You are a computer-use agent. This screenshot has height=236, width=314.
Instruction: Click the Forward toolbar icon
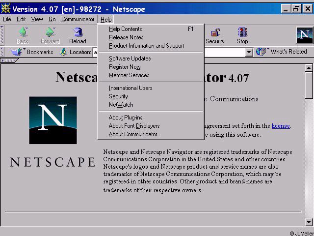(x=50, y=32)
